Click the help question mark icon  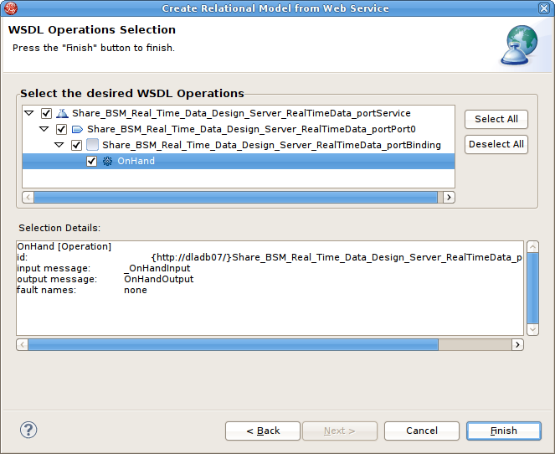(x=28, y=430)
